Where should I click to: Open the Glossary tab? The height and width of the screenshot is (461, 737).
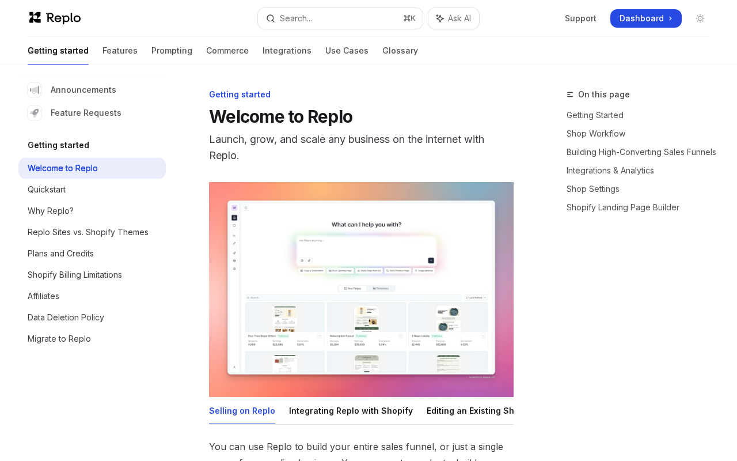pos(400,51)
